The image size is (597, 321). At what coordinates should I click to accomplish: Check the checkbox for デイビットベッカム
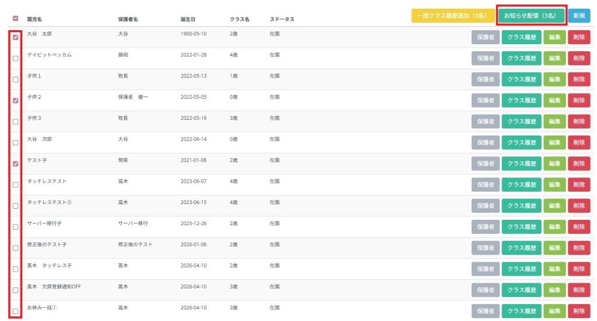click(x=16, y=59)
